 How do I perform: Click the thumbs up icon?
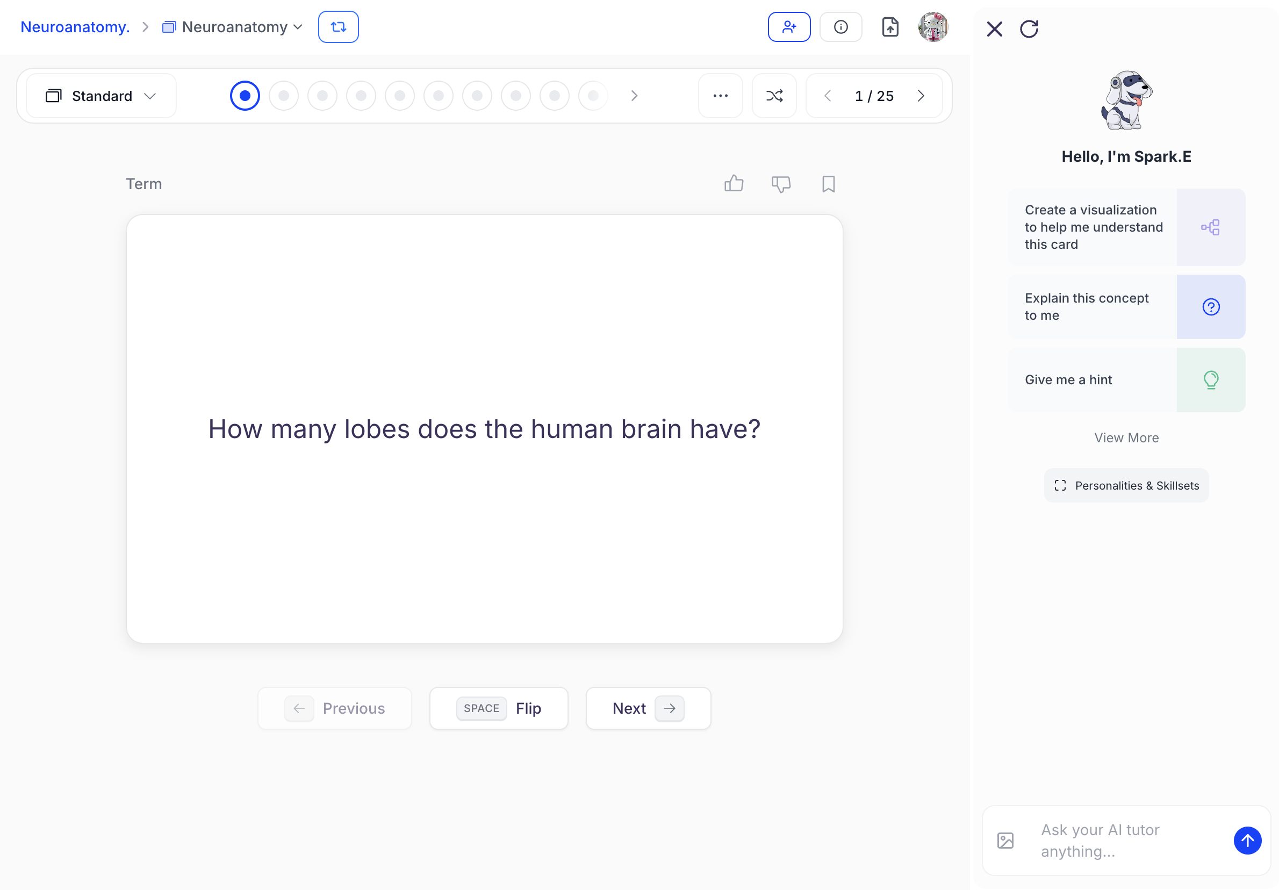[x=734, y=184]
